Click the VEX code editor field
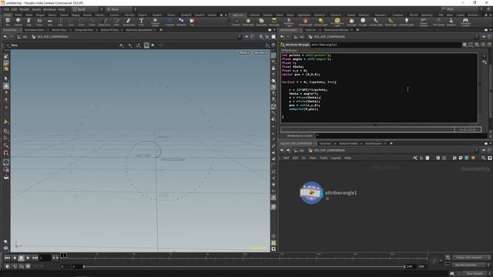The height and width of the screenshot is (277, 493). [379, 88]
